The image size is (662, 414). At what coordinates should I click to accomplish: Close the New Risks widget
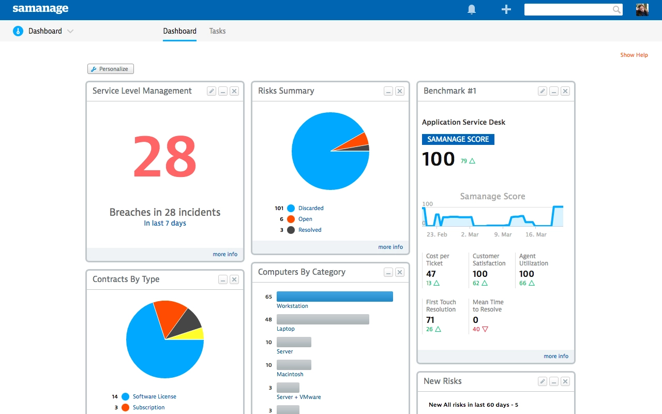(565, 381)
